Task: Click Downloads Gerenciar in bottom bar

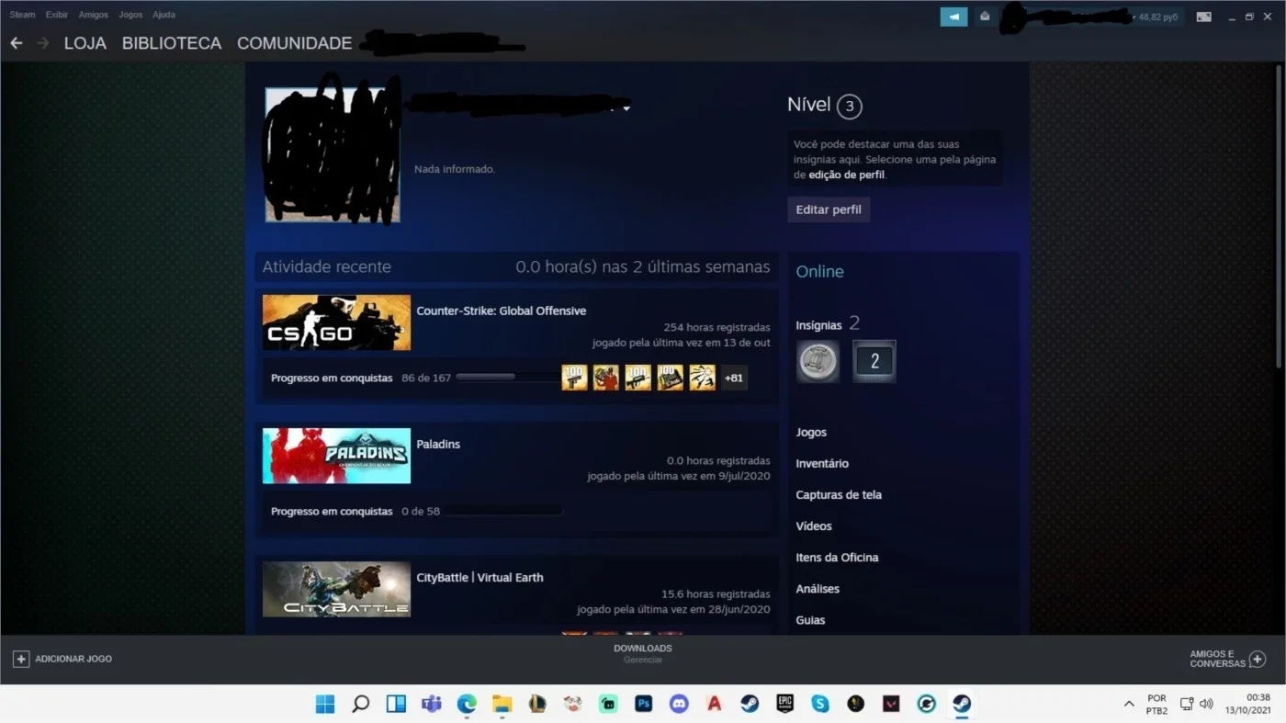Action: tap(643, 654)
